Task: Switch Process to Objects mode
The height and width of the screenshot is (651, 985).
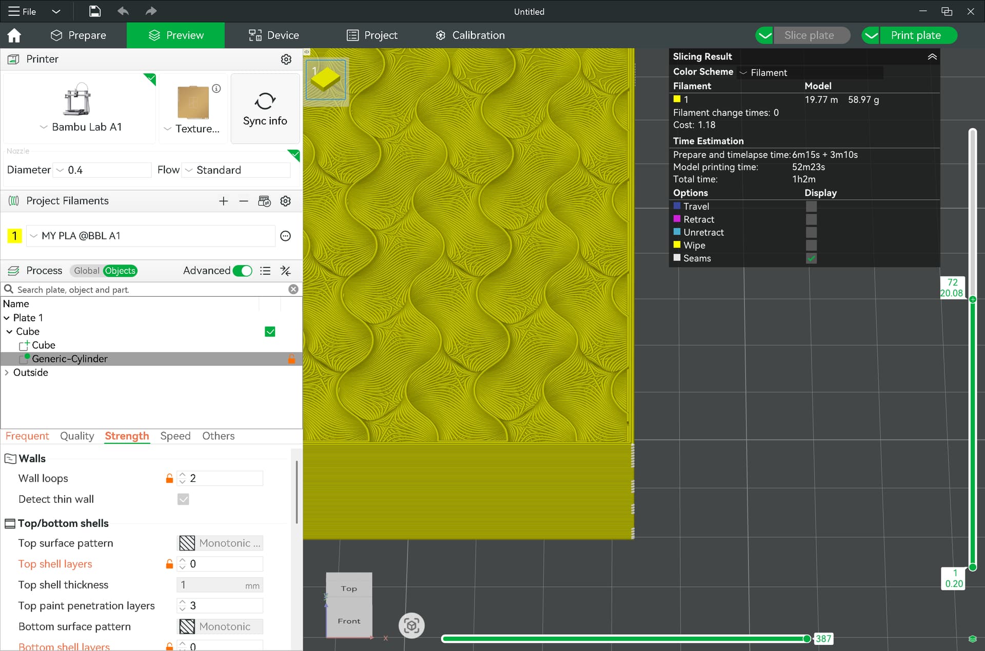Action: point(120,271)
